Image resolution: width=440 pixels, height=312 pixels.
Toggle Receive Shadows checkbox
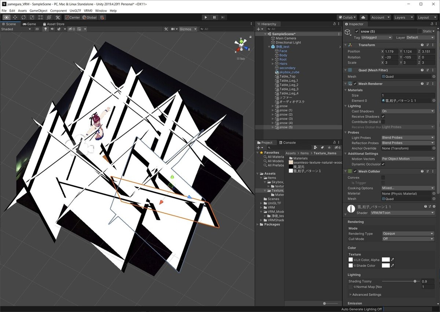click(383, 116)
